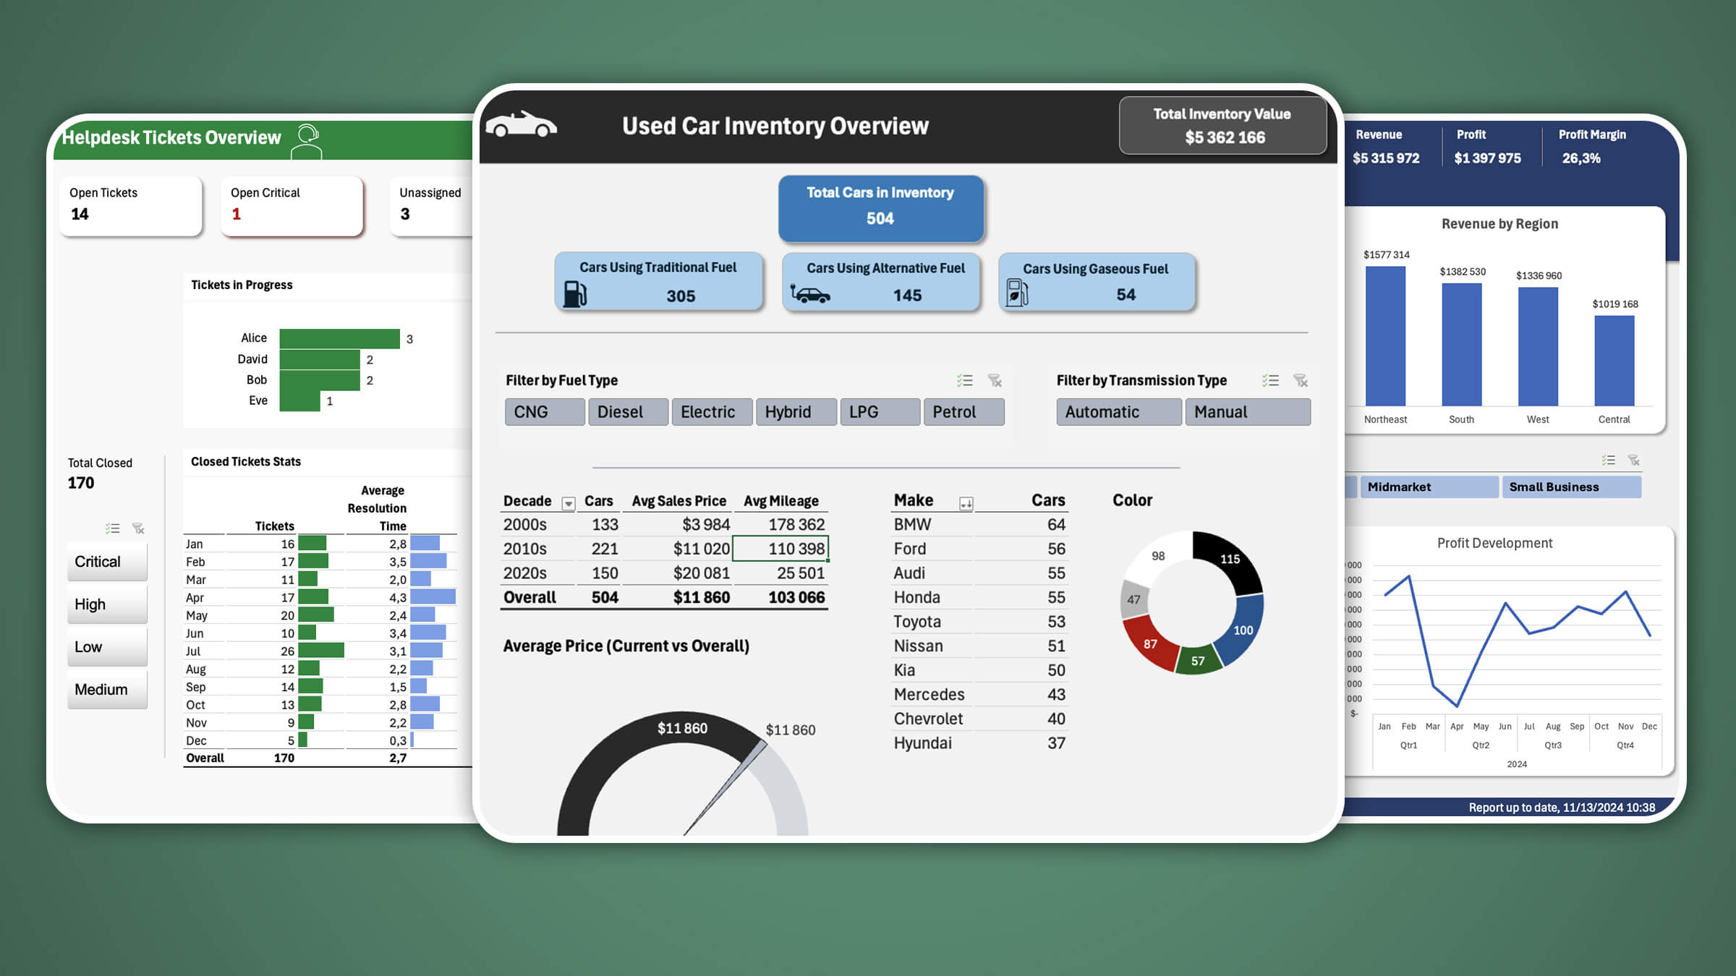Viewport: 1736px width, 976px height.
Task: Toggle the Electric fuel type filter
Action: tap(711, 412)
